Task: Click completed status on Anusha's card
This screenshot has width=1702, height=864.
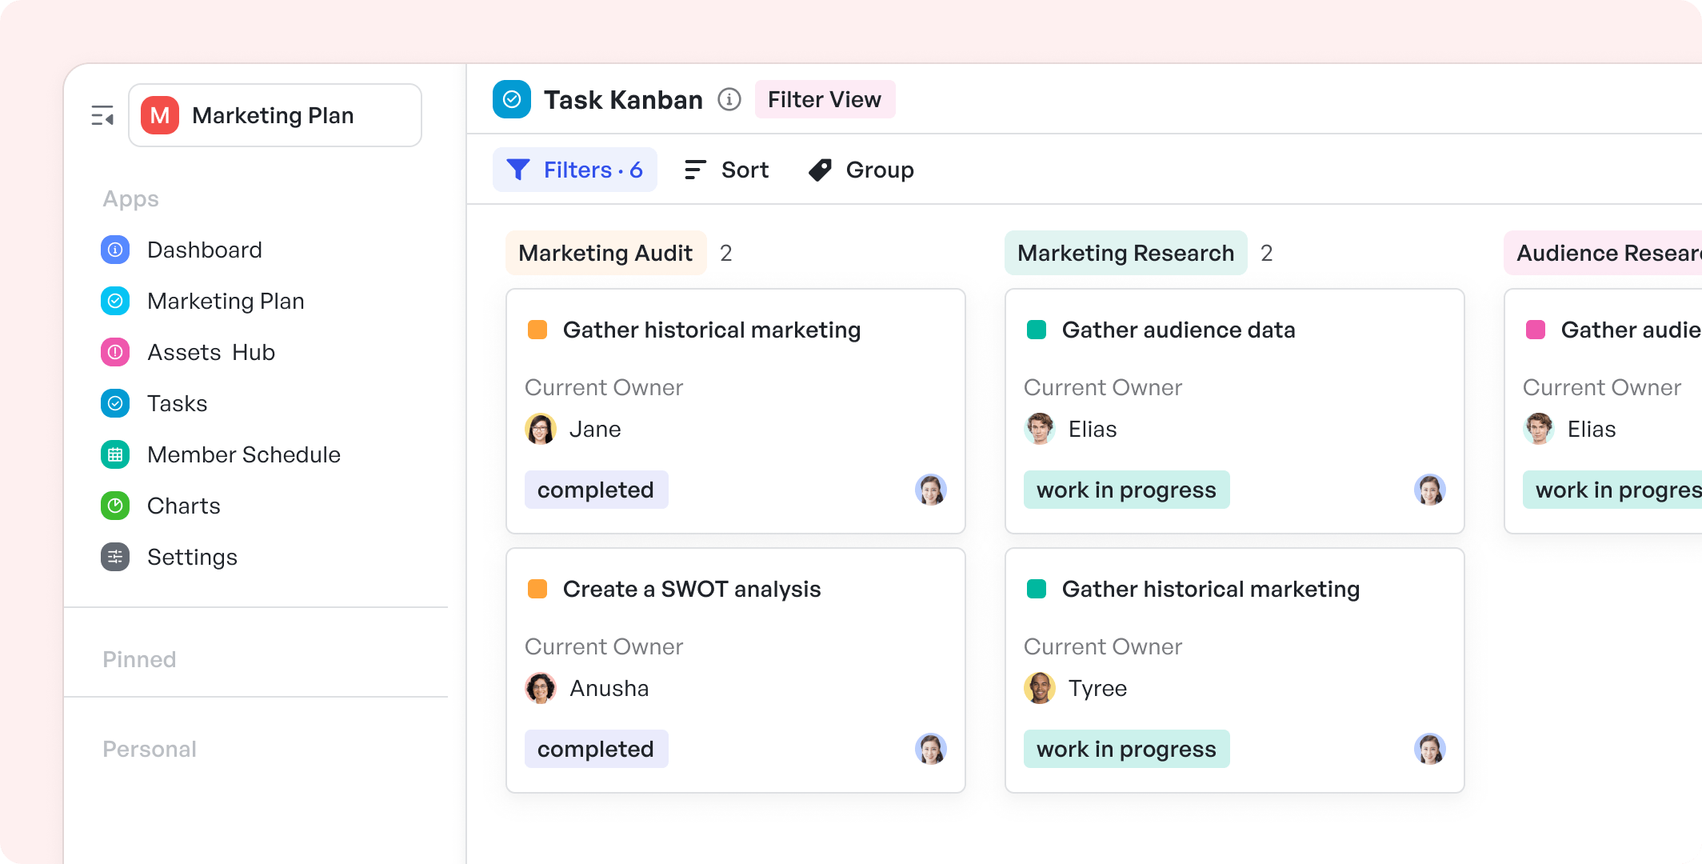Action: point(596,749)
